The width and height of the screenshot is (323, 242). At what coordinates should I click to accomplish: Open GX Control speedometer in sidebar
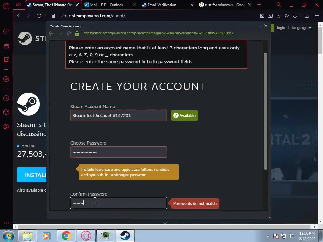point(6,32)
